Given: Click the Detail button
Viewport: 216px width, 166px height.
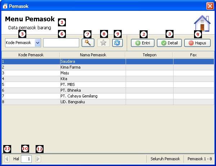Looking at the screenshot, I should tap(169, 43).
